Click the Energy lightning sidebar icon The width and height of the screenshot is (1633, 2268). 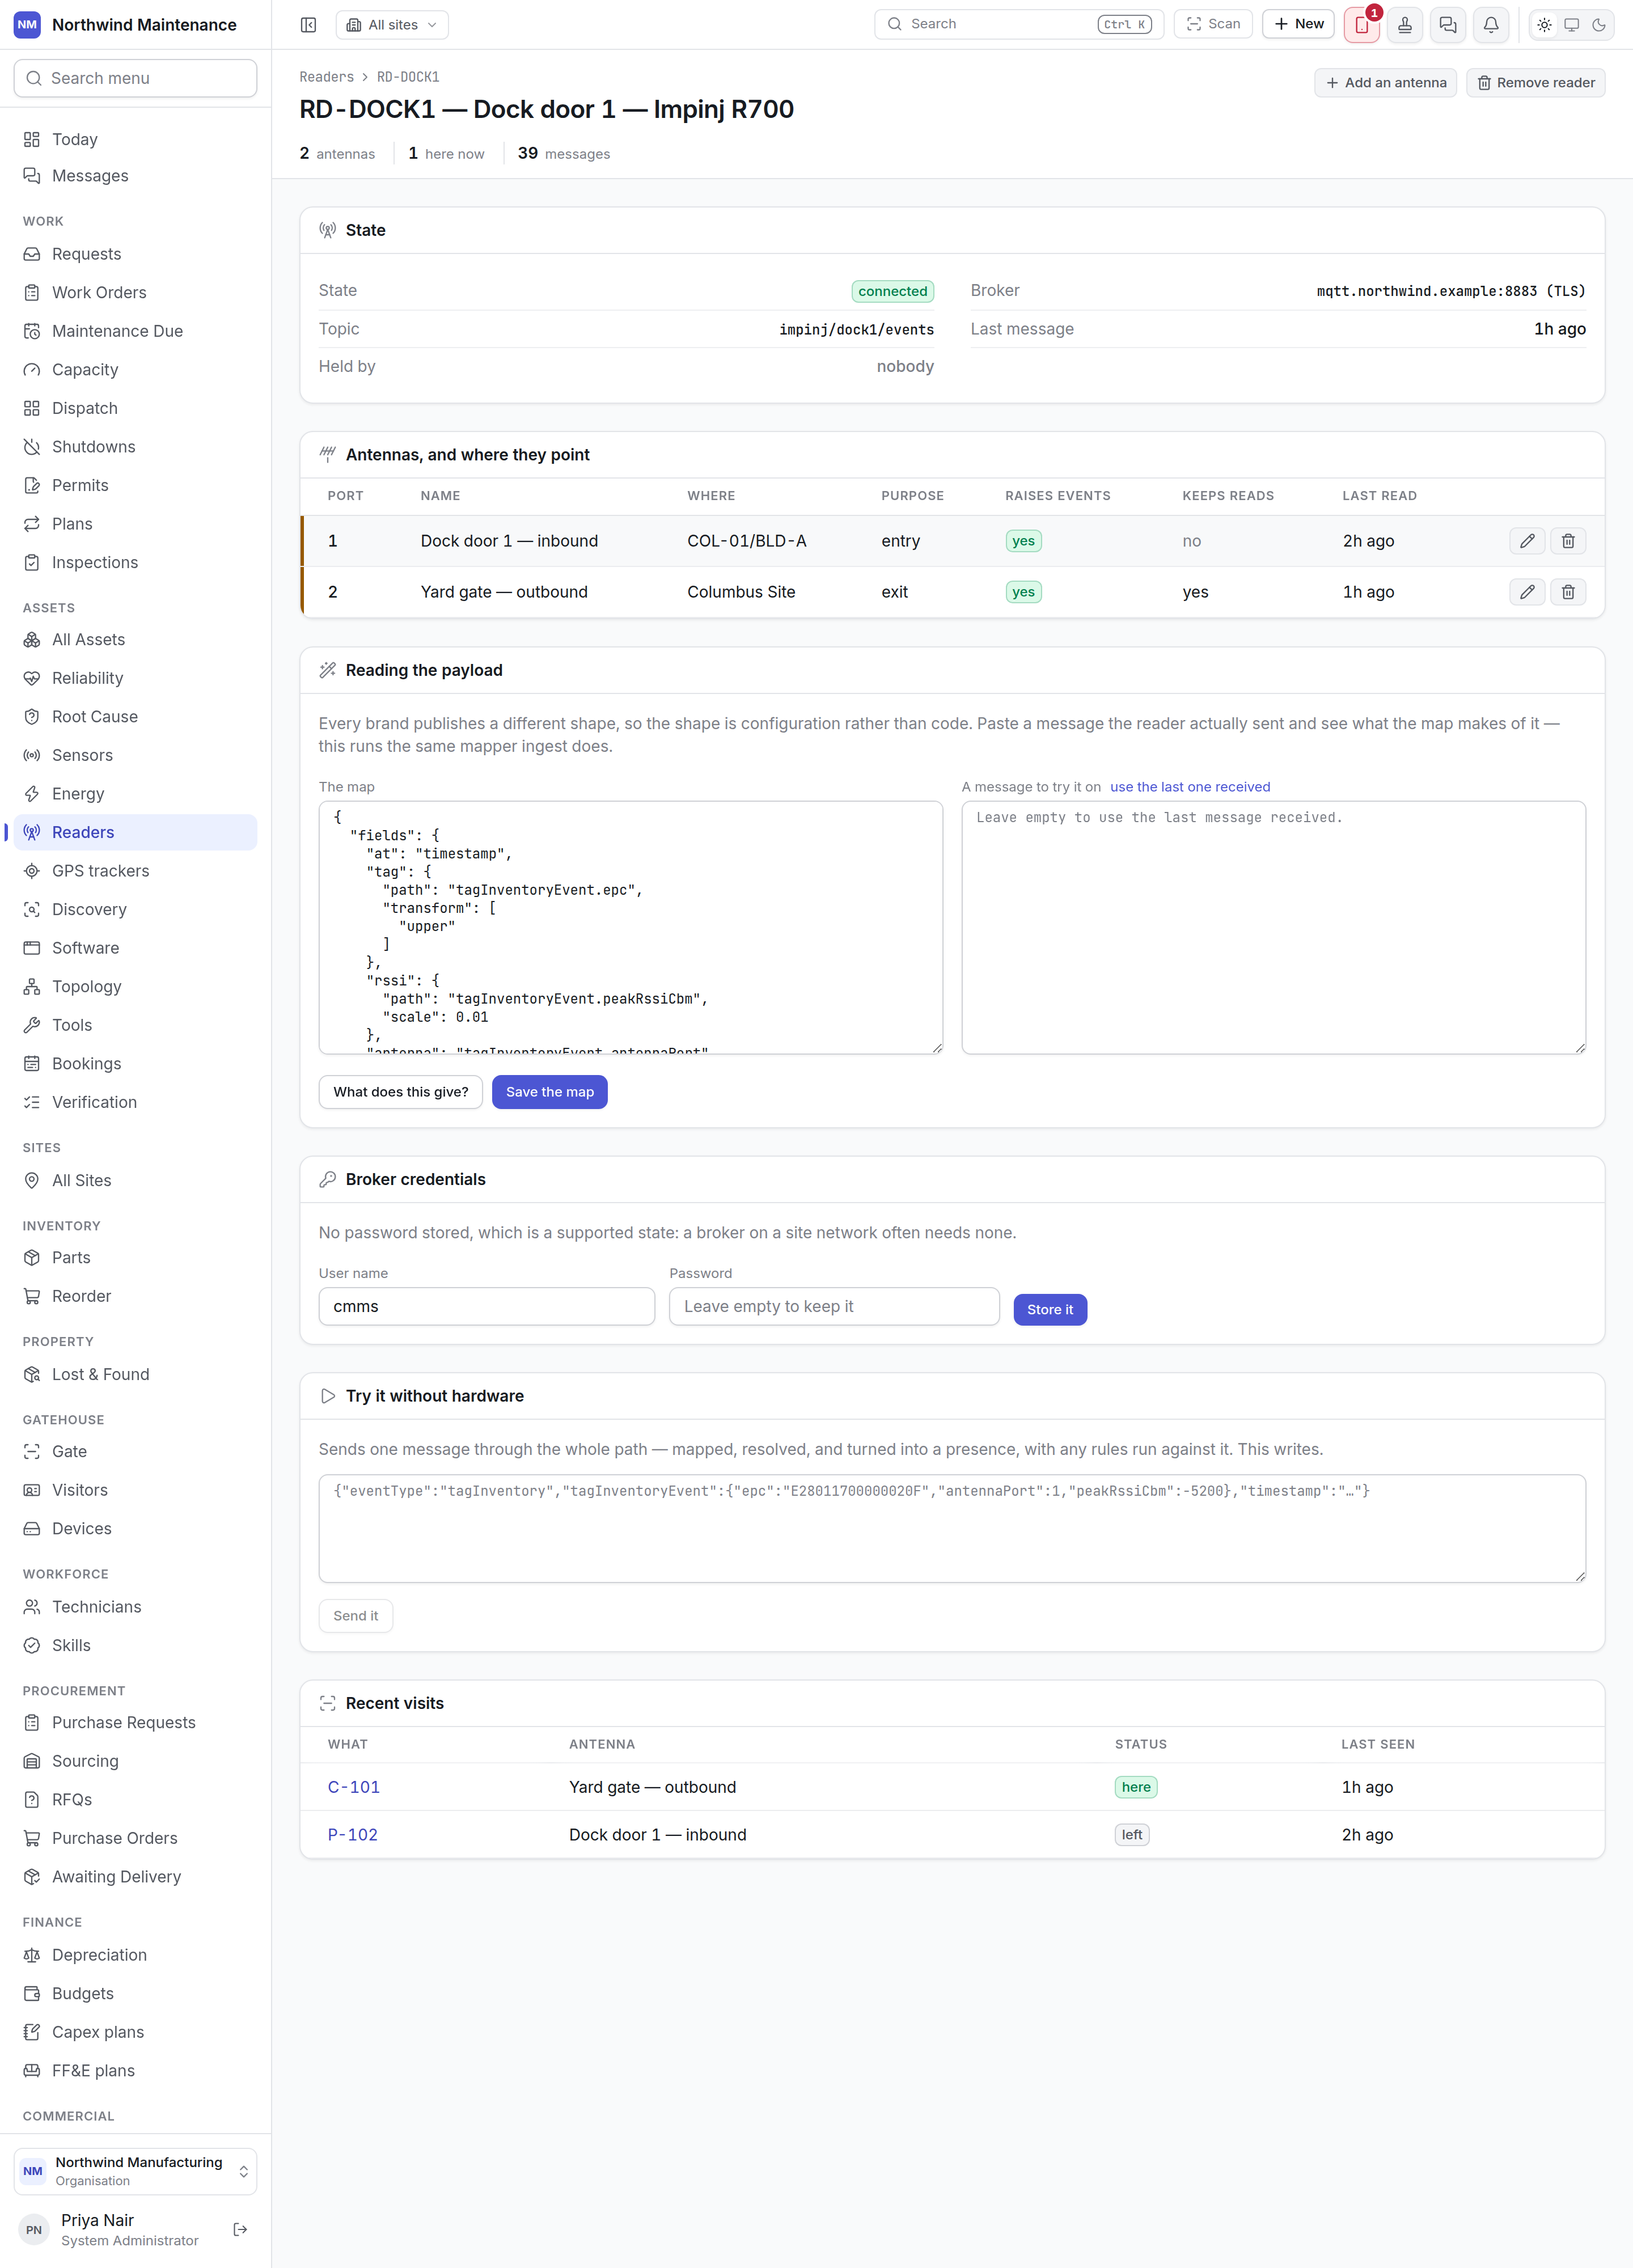[32, 794]
